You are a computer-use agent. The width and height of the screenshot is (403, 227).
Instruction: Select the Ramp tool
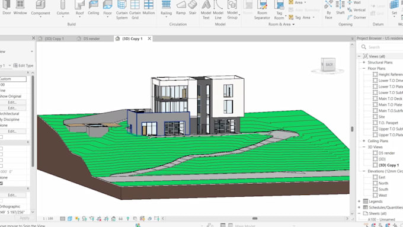click(x=181, y=8)
